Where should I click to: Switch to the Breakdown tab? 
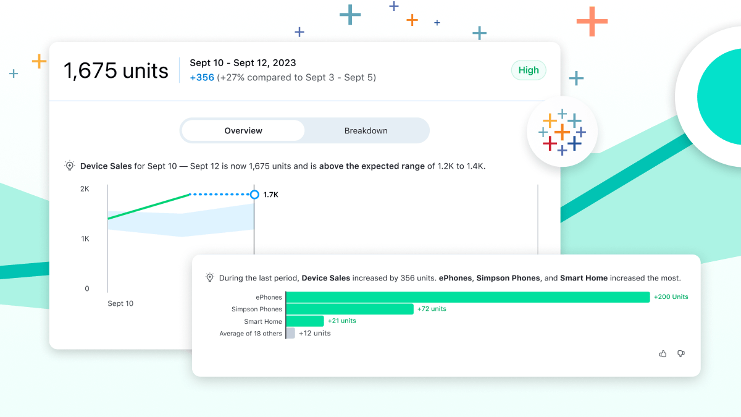[366, 130]
